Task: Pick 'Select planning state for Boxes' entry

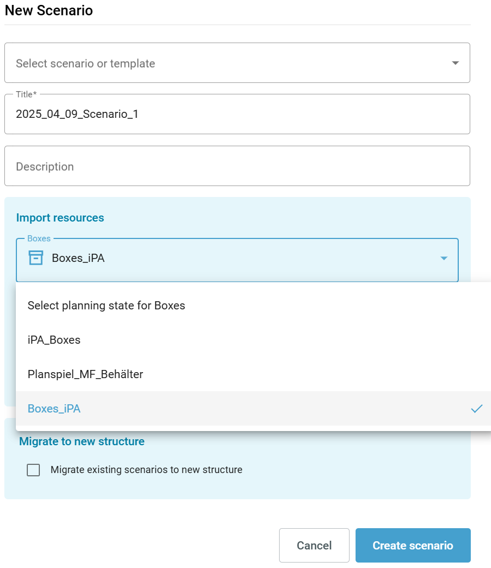Action: [x=253, y=306]
